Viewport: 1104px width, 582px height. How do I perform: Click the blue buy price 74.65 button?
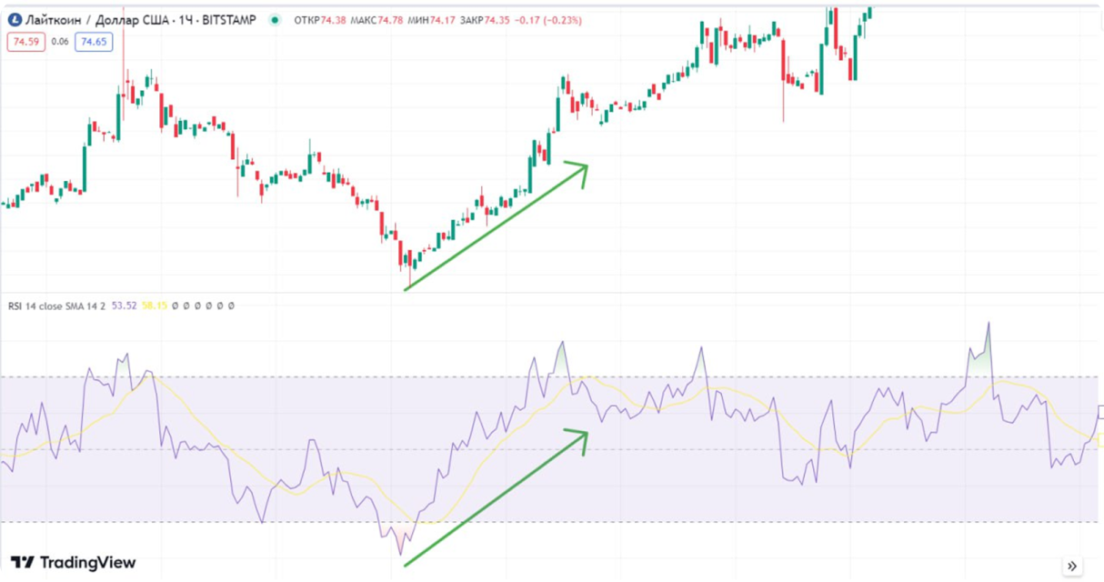point(93,41)
